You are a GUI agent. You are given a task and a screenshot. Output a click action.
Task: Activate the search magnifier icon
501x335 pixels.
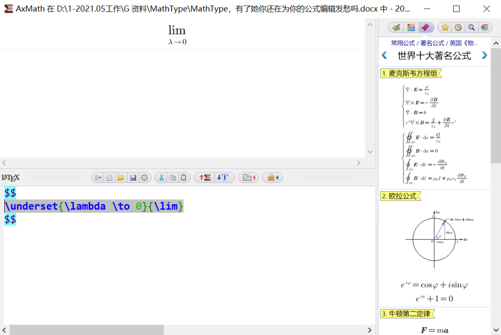tap(471, 27)
